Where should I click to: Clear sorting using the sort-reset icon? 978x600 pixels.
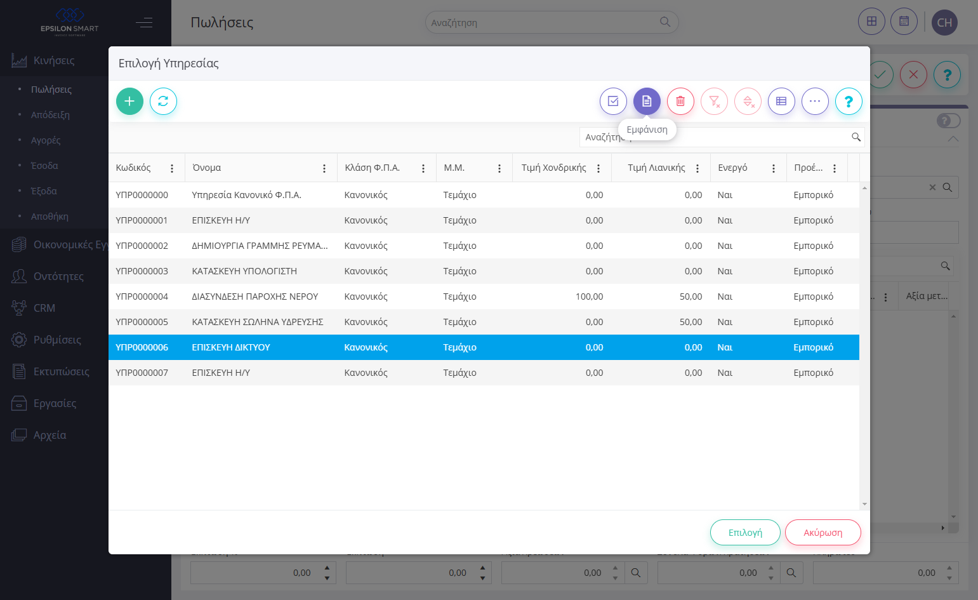(748, 101)
